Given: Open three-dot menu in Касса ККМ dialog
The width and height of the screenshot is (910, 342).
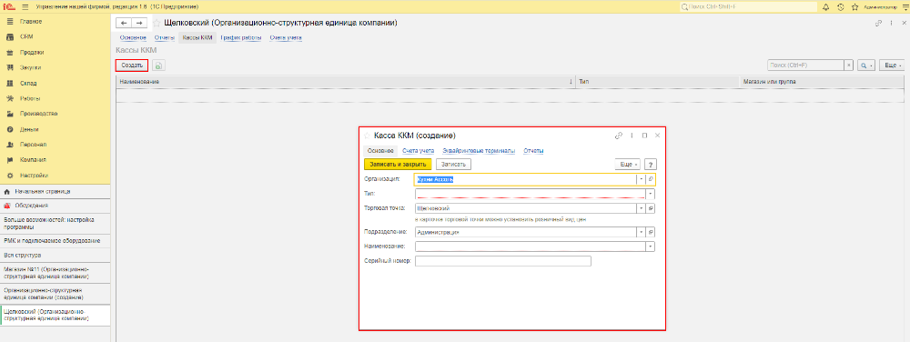Looking at the screenshot, I should click(x=632, y=135).
